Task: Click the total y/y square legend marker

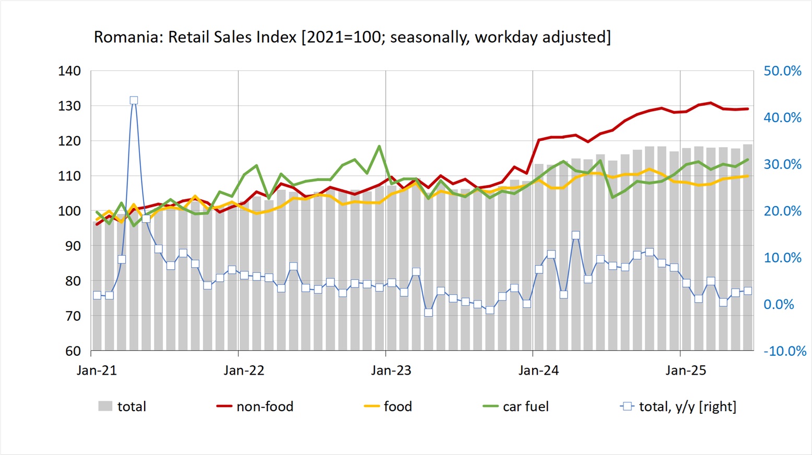Action: click(627, 406)
